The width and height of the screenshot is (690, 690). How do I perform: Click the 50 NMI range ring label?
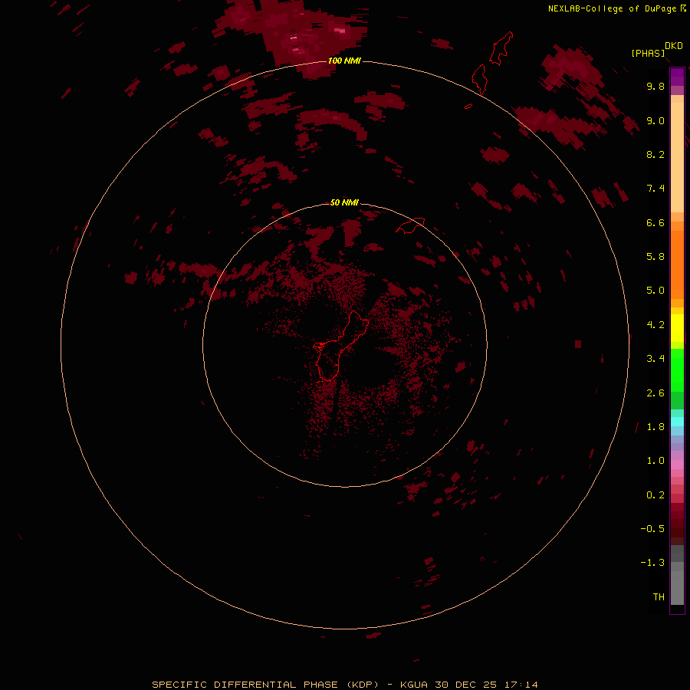coord(344,202)
